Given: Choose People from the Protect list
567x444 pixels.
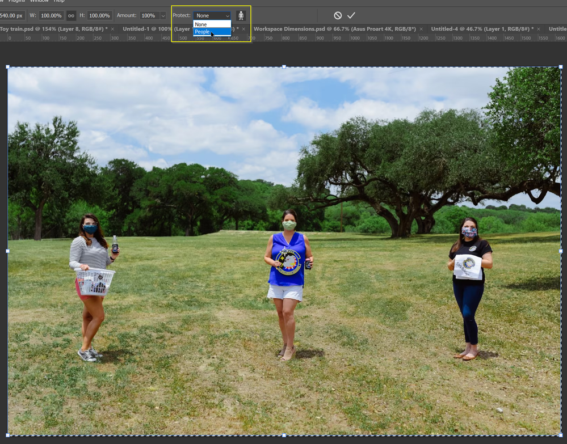Looking at the screenshot, I should click(x=212, y=32).
